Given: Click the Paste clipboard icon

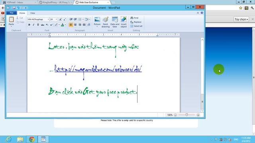Looking at the screenshot, I should (x=11, y=19).
